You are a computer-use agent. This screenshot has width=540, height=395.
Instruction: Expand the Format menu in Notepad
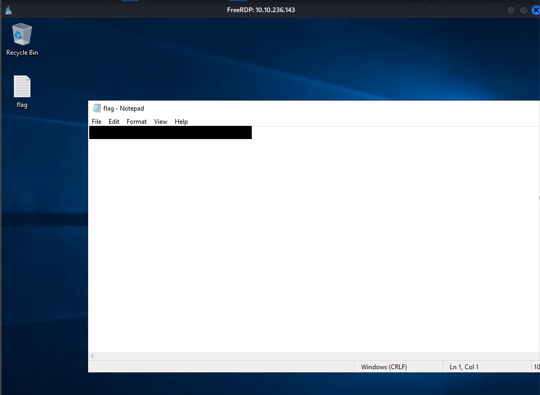[x=137, y=122]
